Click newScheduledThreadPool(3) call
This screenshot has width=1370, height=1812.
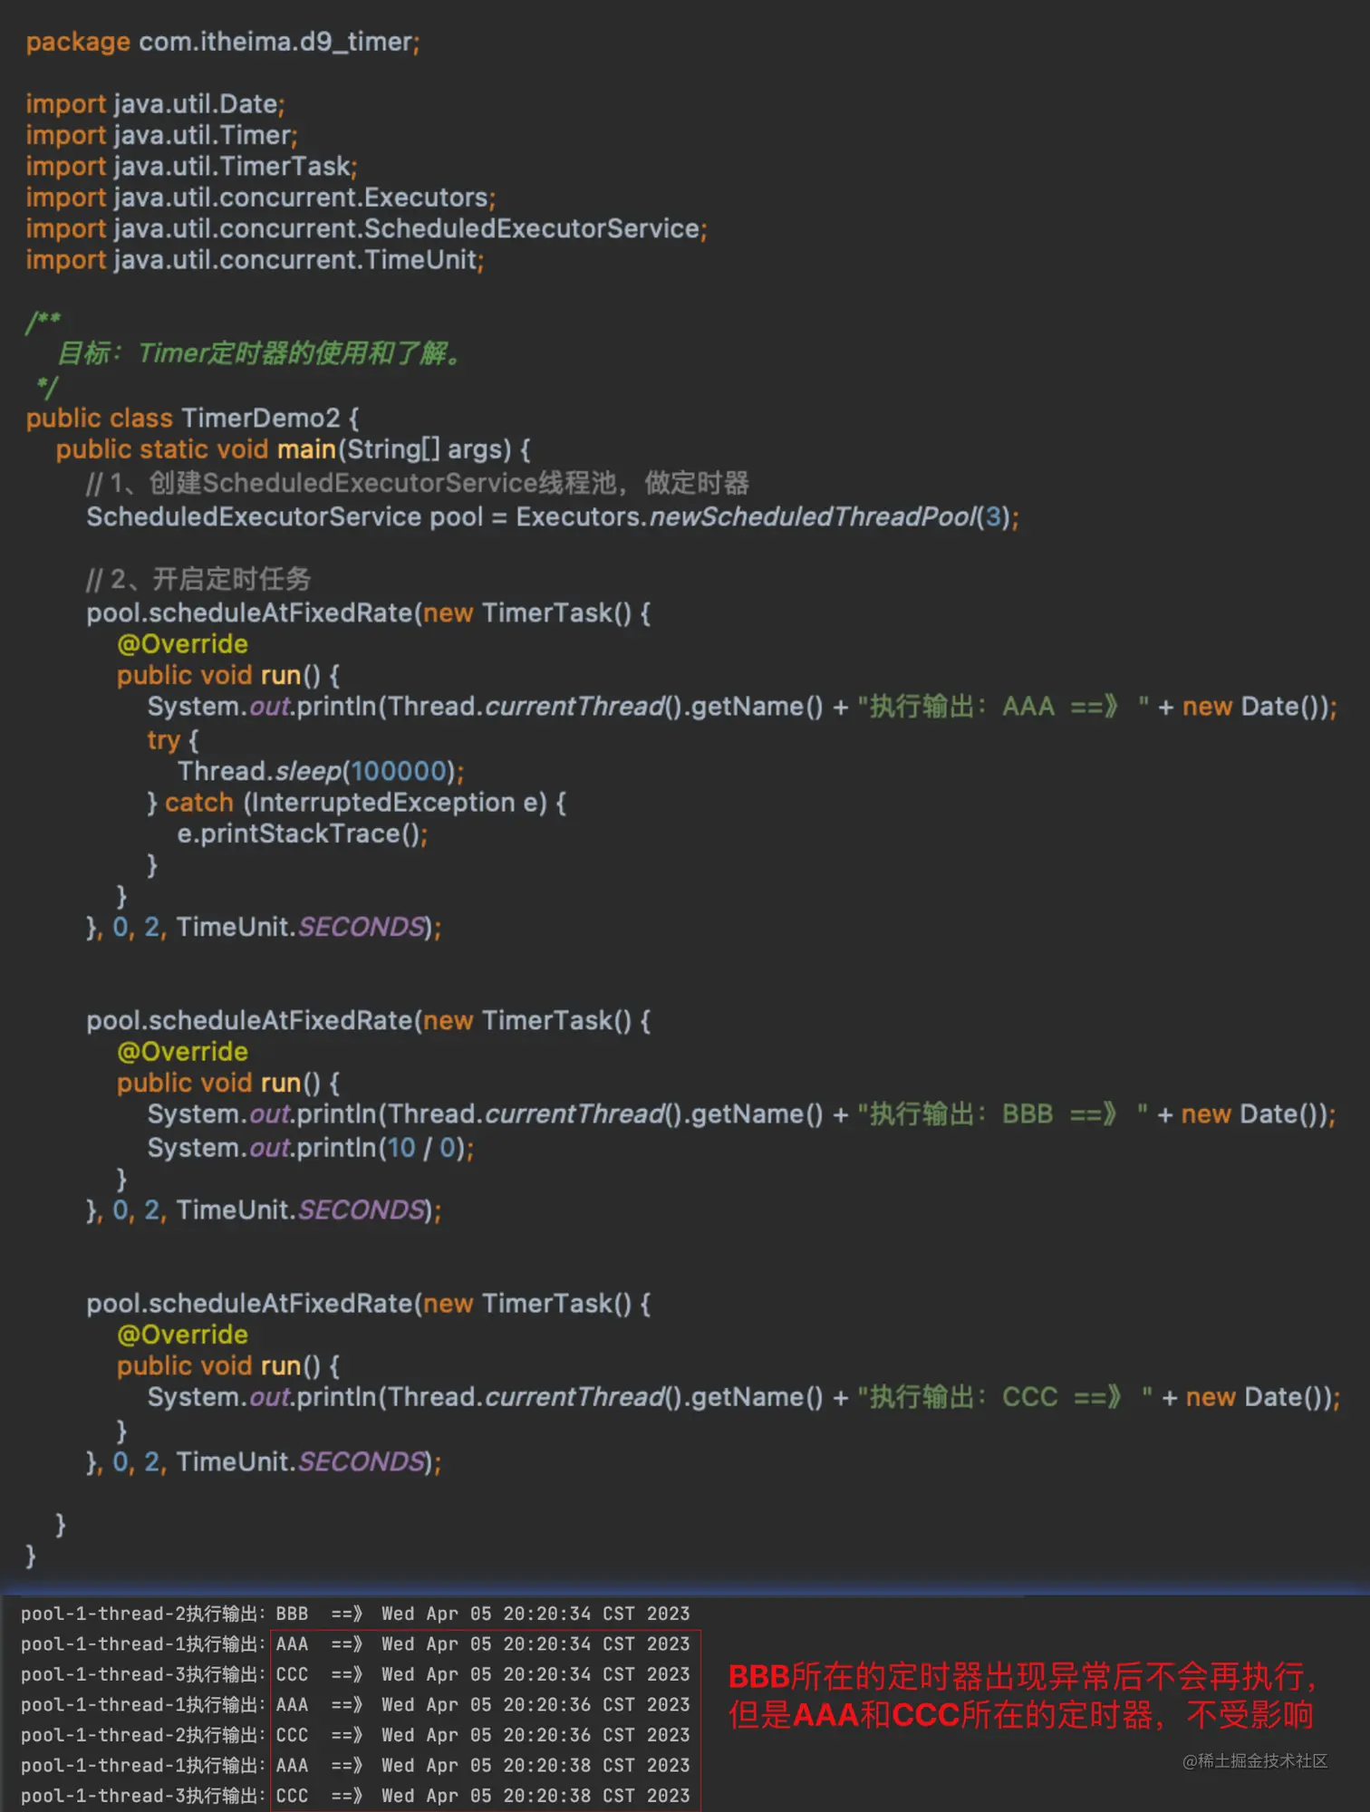[829, 516]
